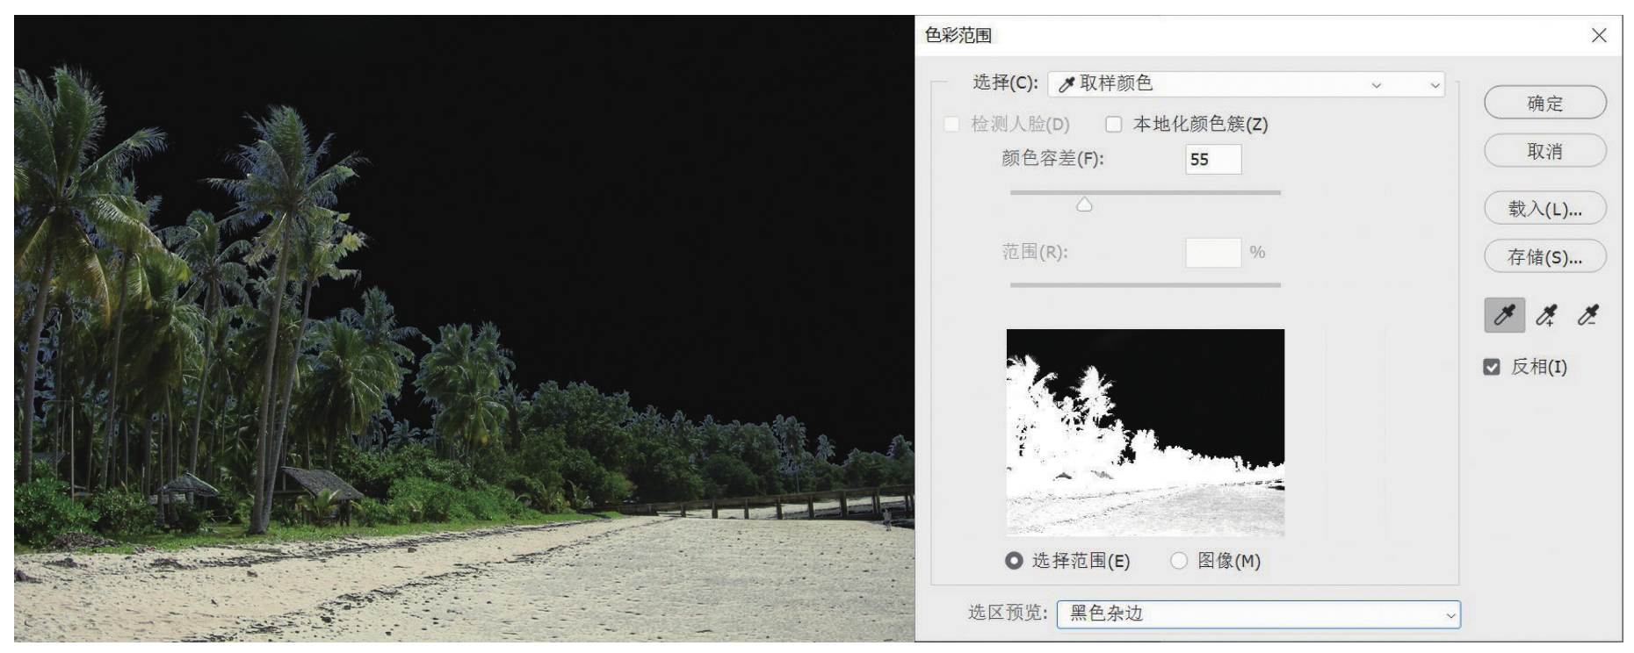Uncheck the 反相(I) invert checkbox

[x=1492, y=367]
